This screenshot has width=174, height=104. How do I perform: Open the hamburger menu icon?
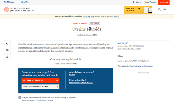click(x=165, y=9)
